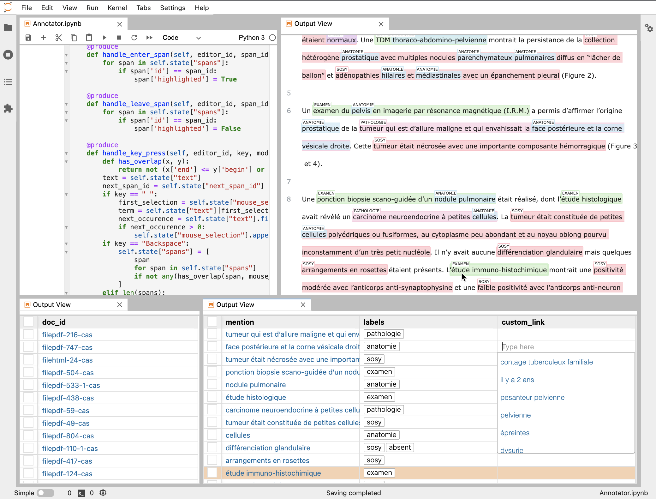Interrupt the kernel with the stop icon

coord(119,38)
